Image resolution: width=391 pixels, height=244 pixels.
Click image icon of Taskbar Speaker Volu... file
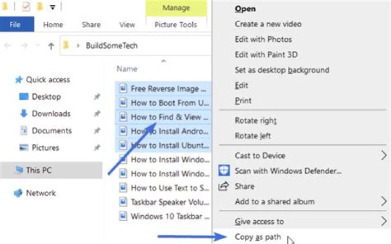[x=123, y=202]
